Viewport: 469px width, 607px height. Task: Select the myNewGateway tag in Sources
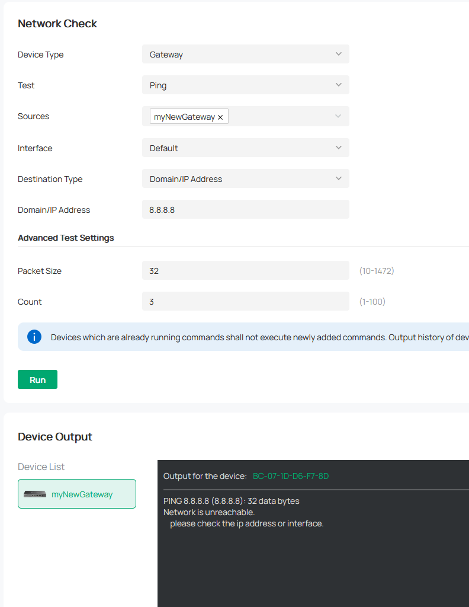pyautogui.click(x=184, y=117)
